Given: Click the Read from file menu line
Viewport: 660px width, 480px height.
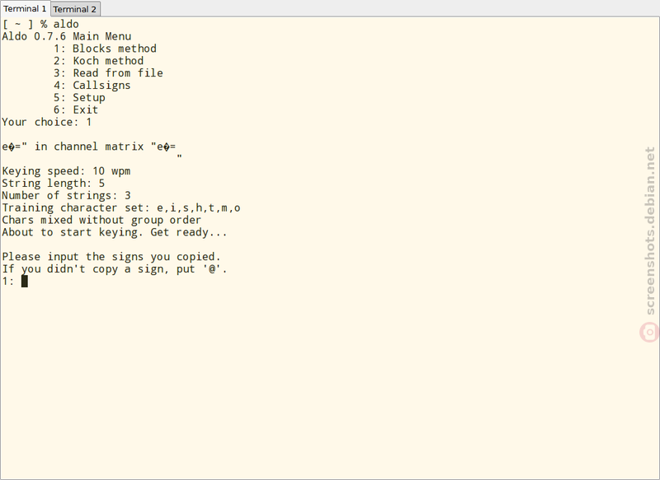Looking at the screenshot, I should [108, 73].
